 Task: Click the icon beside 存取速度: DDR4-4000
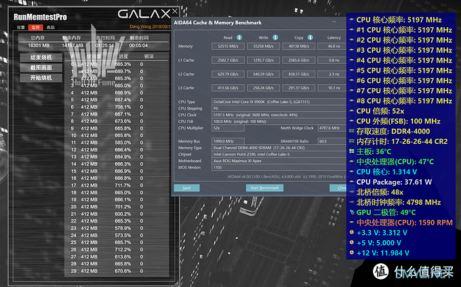pos(351,131)
